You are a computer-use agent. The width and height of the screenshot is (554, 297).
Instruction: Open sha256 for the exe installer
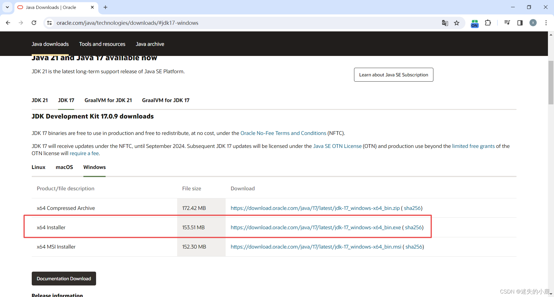[413, 228]
